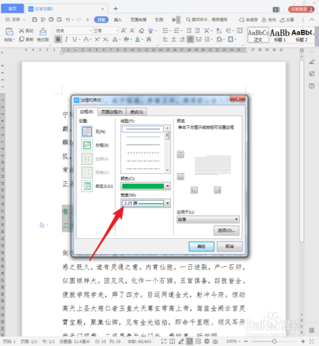Expand the numbered list options

click(x=182, y=31)
